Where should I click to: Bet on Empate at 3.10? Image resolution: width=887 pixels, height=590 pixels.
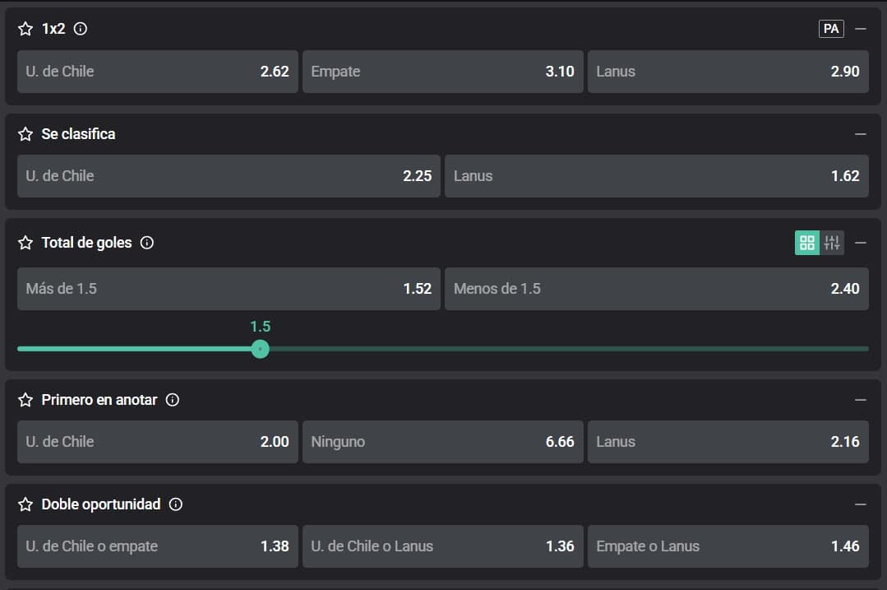click(x=442, y=72)
